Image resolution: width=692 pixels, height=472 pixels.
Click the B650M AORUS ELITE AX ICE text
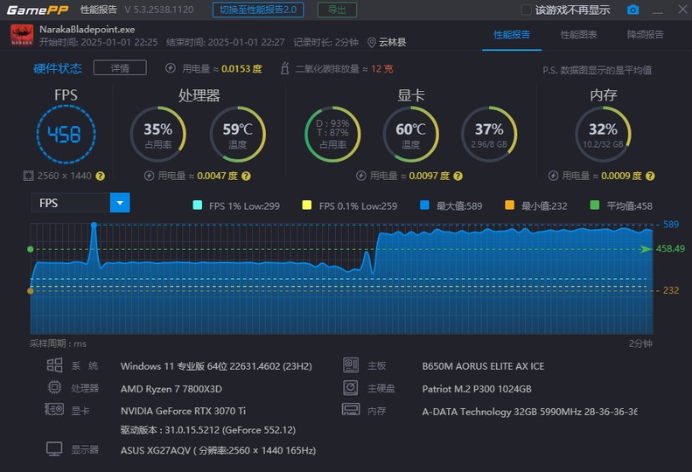(x=483, y=366)
